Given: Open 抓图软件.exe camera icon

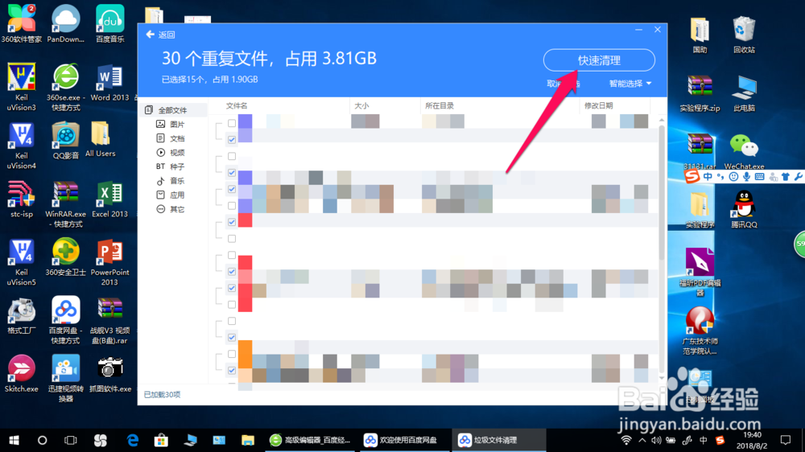Looking at the screenshot, I should (x=109, y=374).
